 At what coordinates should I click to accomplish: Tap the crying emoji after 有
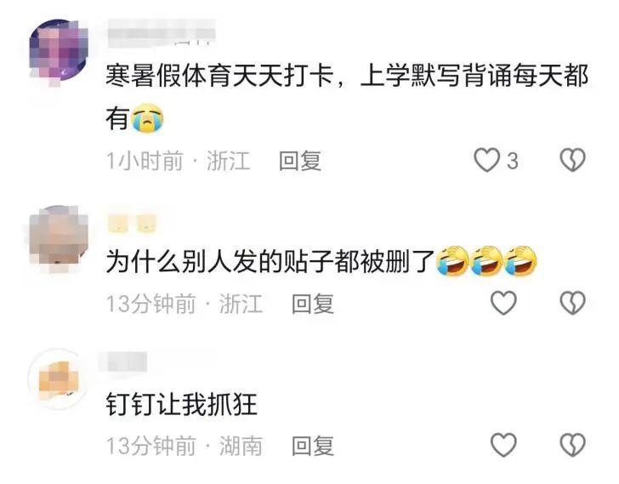(148, 118)
